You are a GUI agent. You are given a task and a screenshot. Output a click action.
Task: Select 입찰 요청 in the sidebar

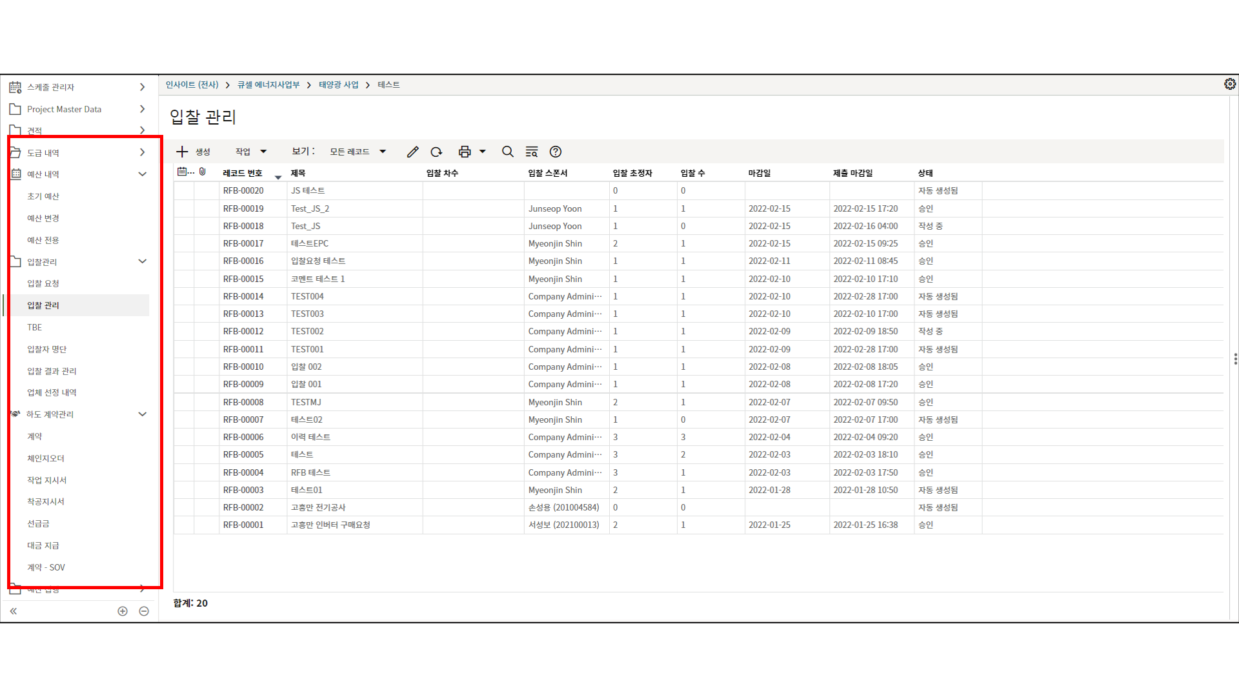coord(43,283)
